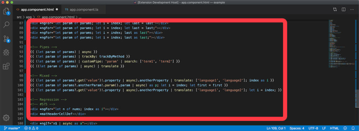Open notifications bell in status bar
Image resolution: width=359 pixels, height=131 pixels.
[x=353, y=128]
